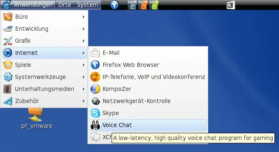Select the Grafik paintbrush icon
This screenshot has width=279, height=152.
pyautogui.click(x=8, y=41)
